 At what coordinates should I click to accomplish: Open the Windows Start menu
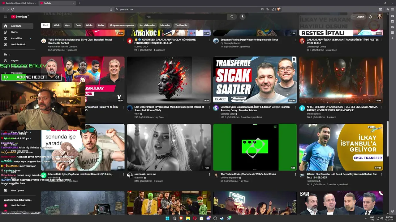pos(167,218)
